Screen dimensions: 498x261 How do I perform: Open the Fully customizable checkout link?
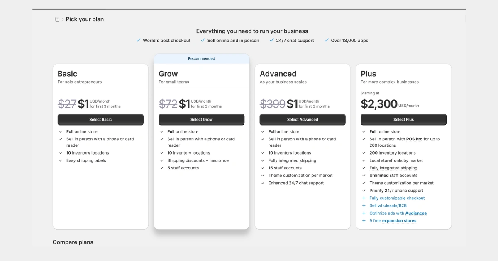tap(397, 198)
